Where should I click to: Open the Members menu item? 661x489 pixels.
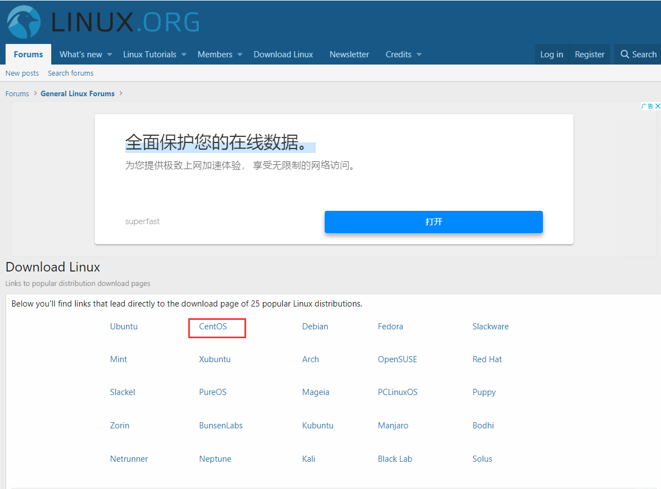tap(215, 55)
